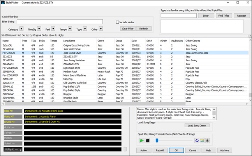
Task: Open the Utility#1 track dropdown
Action: click(x=20, y=149)
